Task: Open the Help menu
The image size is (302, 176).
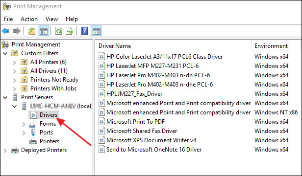Action: [x=72, y=19]
